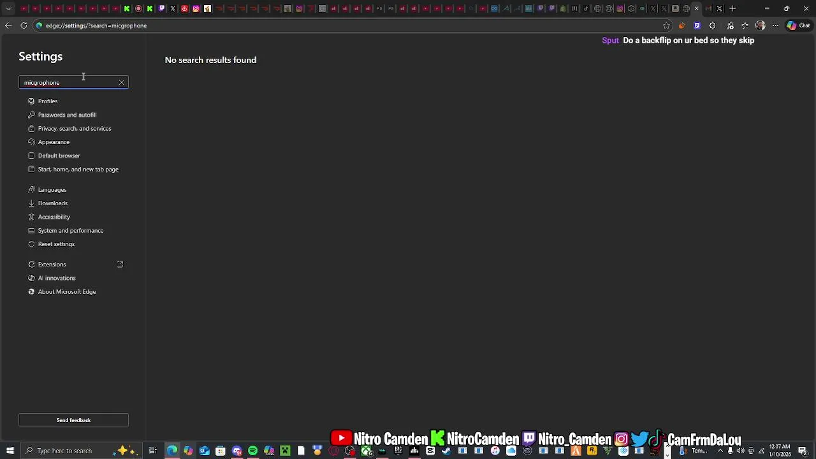Open the Extensions puzzle icon
Screen dimensions: 816x459
coord(712,25)
